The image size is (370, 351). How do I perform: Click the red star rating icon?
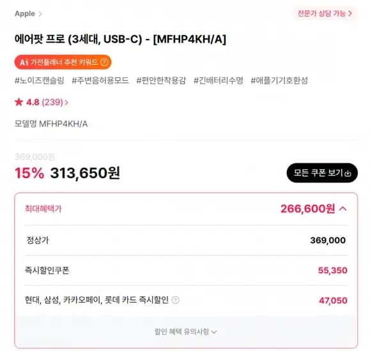(19, 102)
